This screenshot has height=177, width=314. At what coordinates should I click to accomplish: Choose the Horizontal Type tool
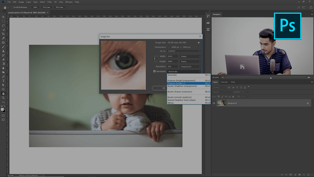click(x=3, y=81)
